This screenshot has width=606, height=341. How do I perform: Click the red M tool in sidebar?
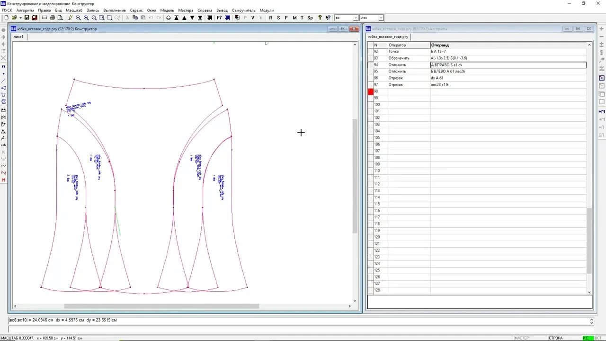coord(3,179)
